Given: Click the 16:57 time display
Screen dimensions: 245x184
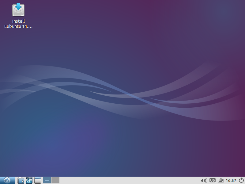Looking at the screenshot, I should (x=231, y=180).
